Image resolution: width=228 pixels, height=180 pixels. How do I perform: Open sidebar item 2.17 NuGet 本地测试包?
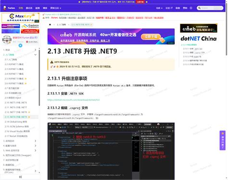pyautogui.click(x=16, y=136)
